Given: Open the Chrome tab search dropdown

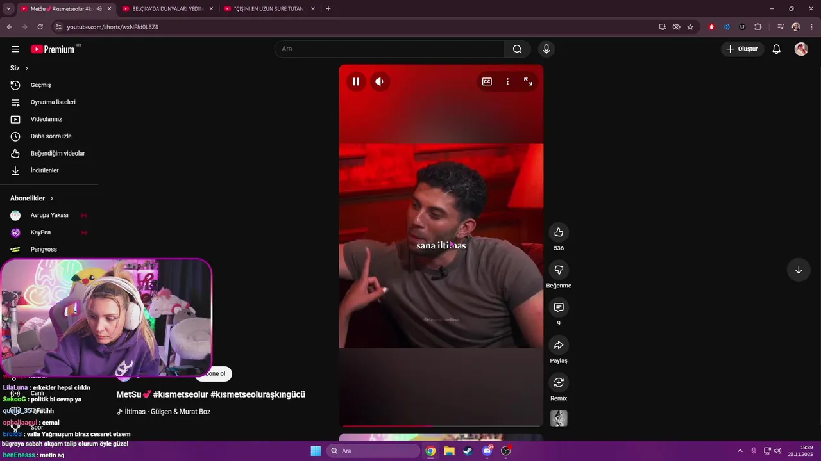Looking at the screenshot, I should 8,9.
